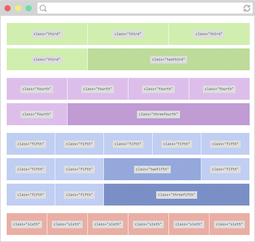Select the class="twofifth" blue block

(152, 169)
